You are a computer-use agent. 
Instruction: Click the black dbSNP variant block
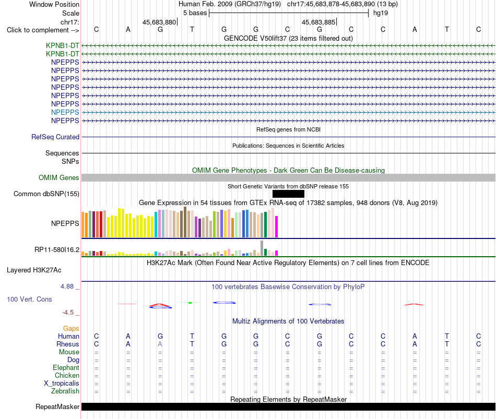tap(288, 194)
